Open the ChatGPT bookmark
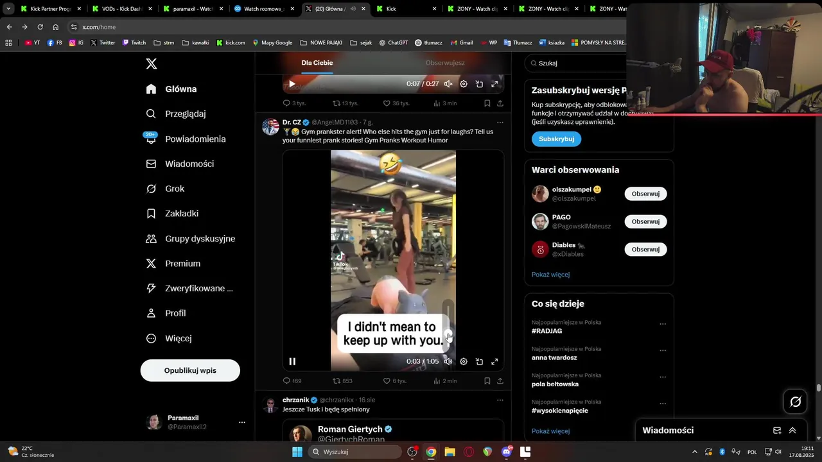This screenshot has height=462, width=822. pyautogui.click(x=393, y=43)
